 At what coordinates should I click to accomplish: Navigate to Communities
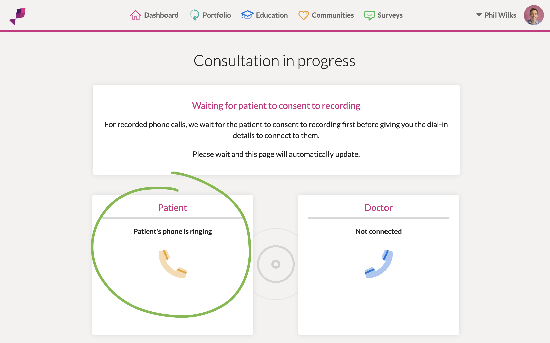[326, 15]
